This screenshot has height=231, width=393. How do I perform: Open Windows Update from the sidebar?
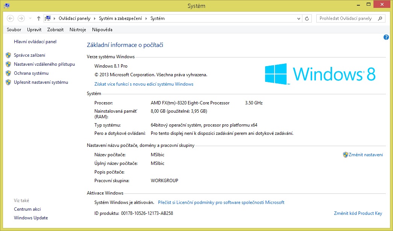31,218
